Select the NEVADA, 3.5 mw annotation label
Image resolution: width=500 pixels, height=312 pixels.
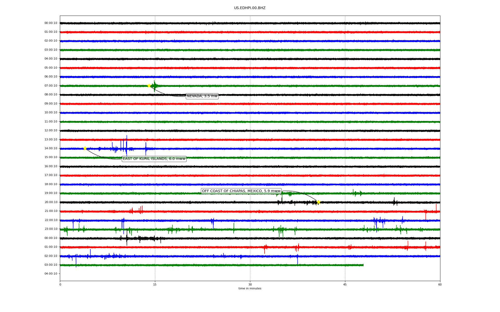pos(202,96)
